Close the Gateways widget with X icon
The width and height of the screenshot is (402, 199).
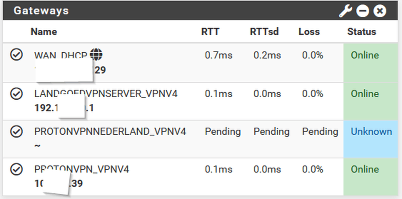380,11
